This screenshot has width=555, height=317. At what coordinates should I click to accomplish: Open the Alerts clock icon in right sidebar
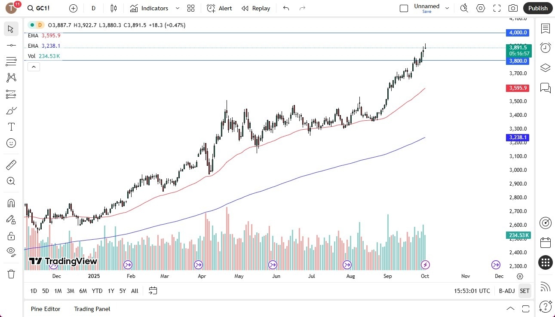tap(545, 48)
